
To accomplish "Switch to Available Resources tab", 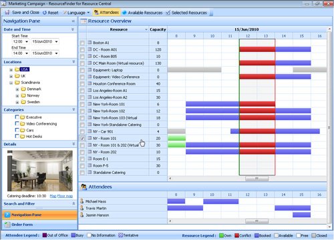I will click(142, 13).
